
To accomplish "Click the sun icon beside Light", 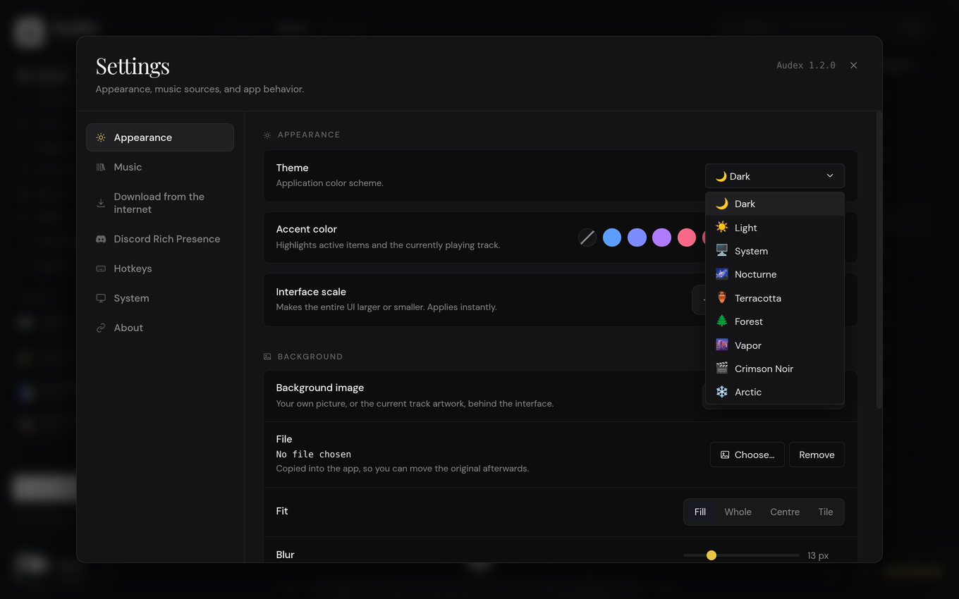I will 722,227.
